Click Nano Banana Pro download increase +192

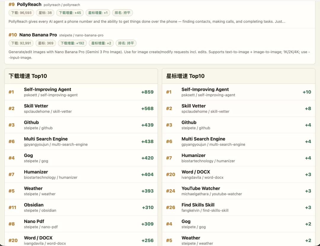tap(72, 43)
